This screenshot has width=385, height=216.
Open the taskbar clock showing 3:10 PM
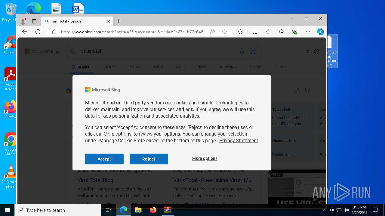click(359, 210)
